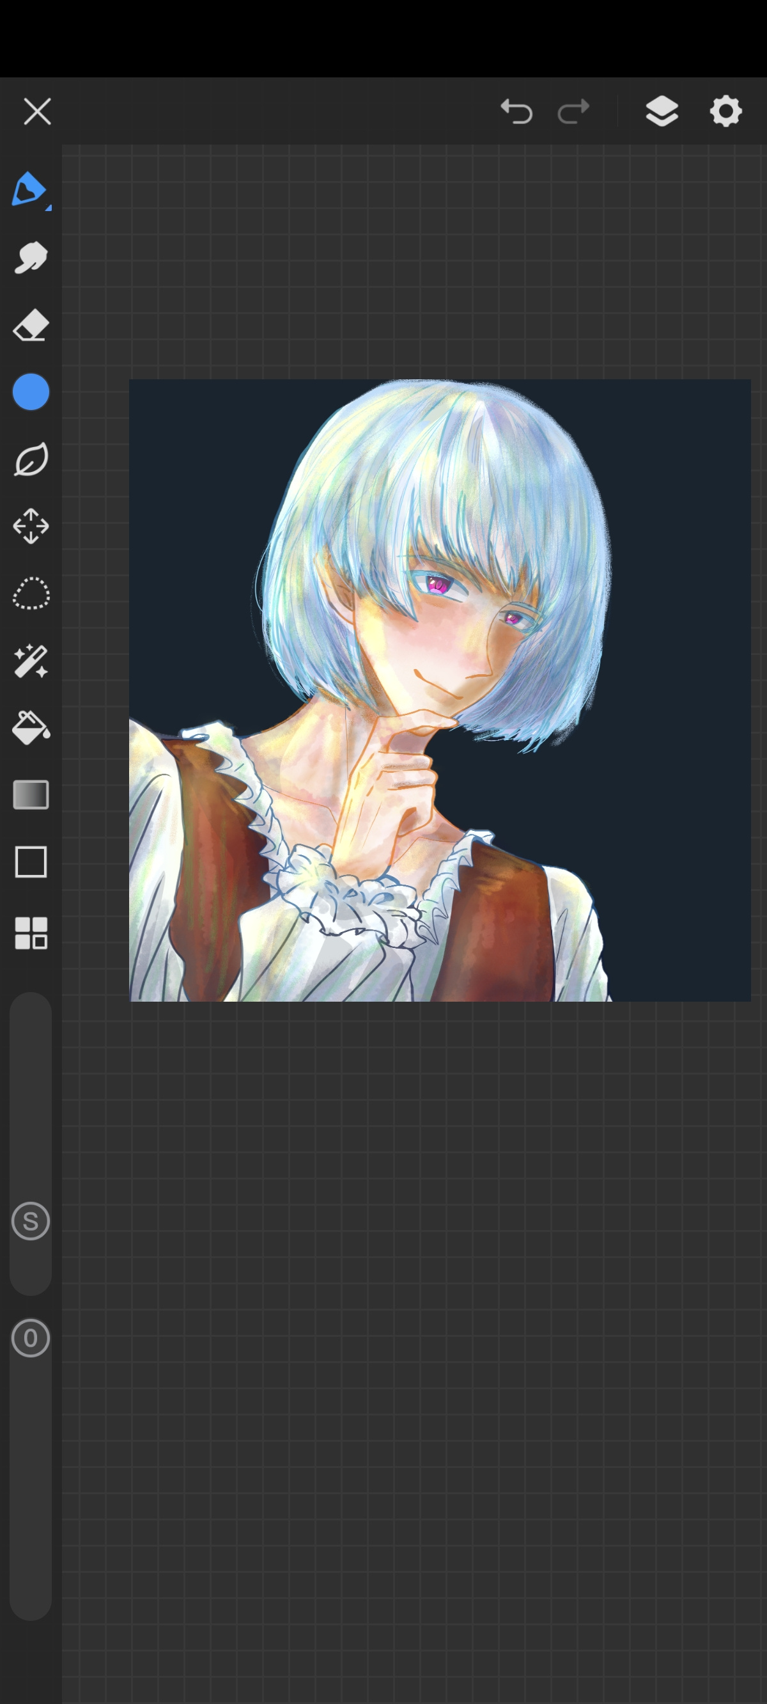Select the Move transform tool
Screen dimensions: 767x1704
click(x=31, y=526)
